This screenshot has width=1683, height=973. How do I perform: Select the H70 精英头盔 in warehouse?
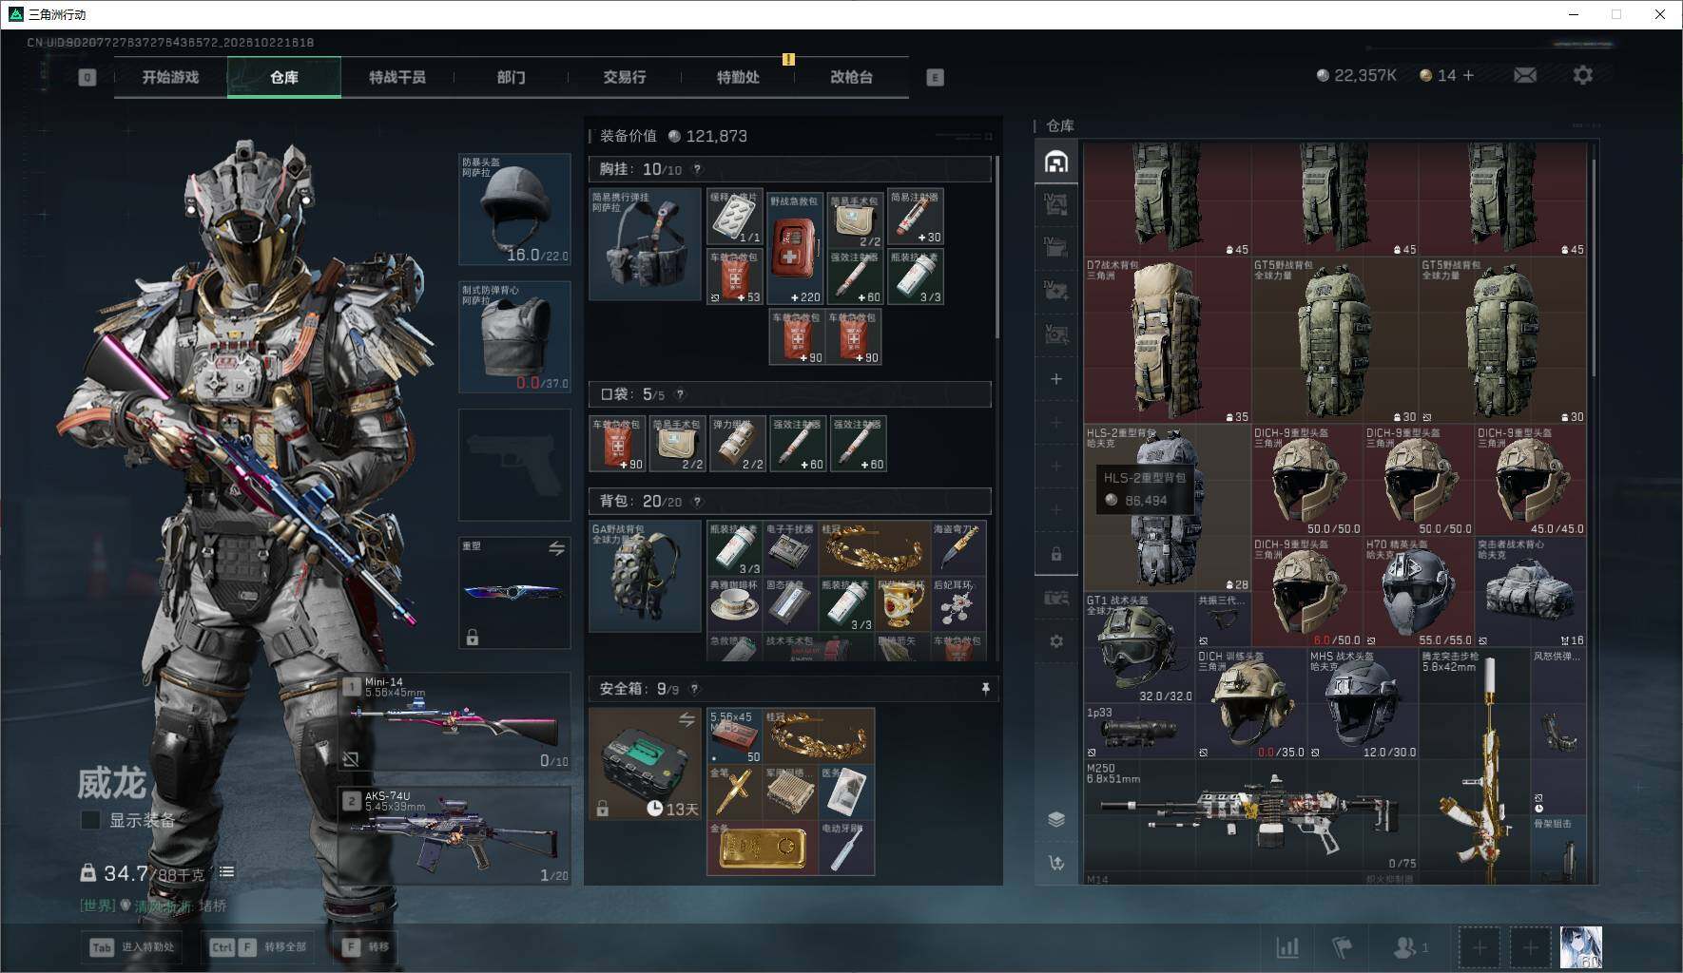(x=1419, y=592)
